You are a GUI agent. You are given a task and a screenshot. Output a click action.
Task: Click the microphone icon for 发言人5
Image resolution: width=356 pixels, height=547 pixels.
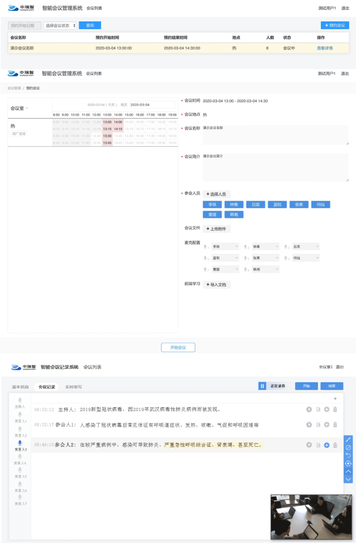[x=20, y=470]
